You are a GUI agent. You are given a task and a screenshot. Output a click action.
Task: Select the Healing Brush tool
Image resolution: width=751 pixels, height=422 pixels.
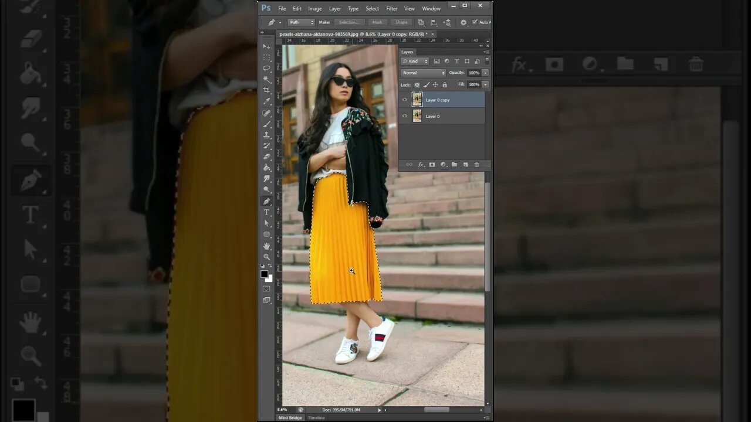coord(266,113)
